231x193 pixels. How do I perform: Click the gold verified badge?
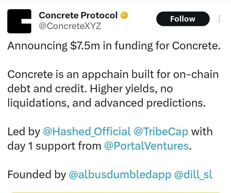click(124, 16)
